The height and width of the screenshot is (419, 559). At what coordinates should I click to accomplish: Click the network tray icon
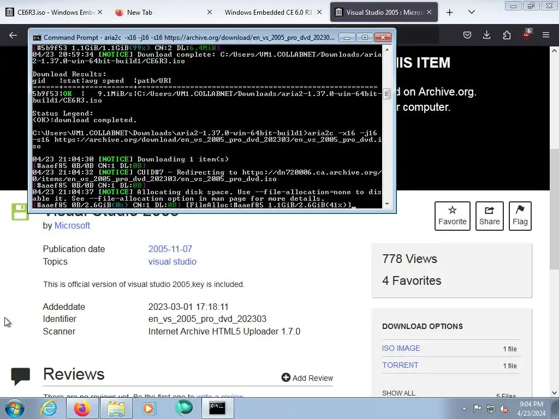coord(491,409)
